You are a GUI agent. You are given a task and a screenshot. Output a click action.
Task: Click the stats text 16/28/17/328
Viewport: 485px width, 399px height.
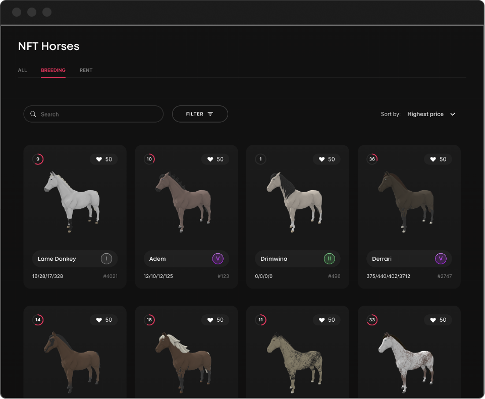click(x=47, y=276)
